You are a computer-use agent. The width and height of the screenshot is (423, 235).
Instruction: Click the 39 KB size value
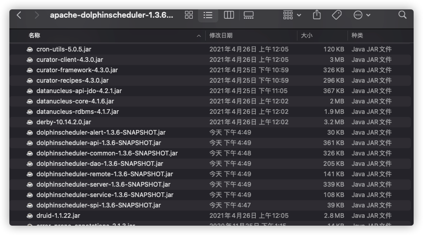pos(335,205)
